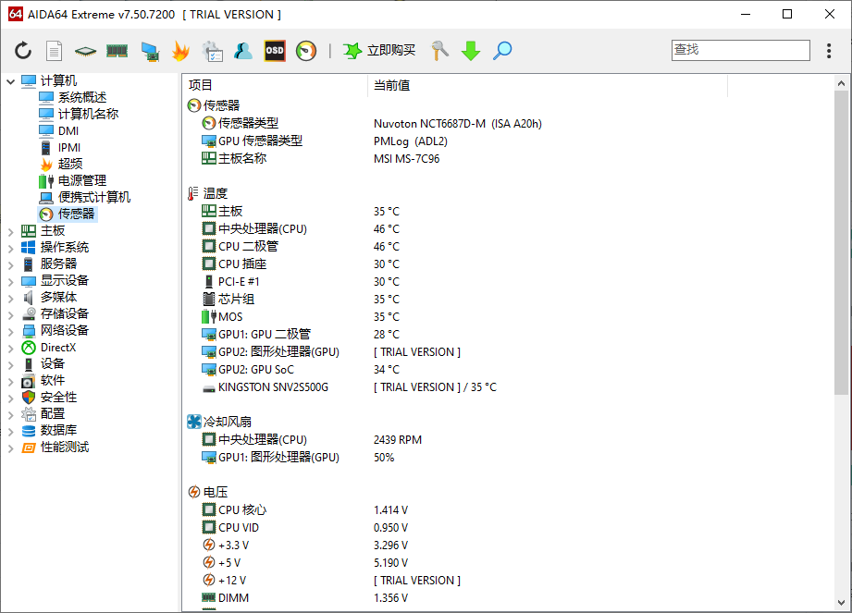
Task: Open the gear checklist toolbar icon
Action: pyautogui.click(x=212, y=51)
